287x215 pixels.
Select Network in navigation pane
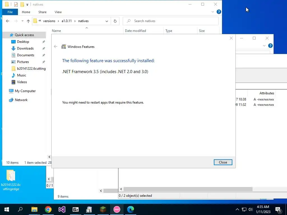pos(21,100)
